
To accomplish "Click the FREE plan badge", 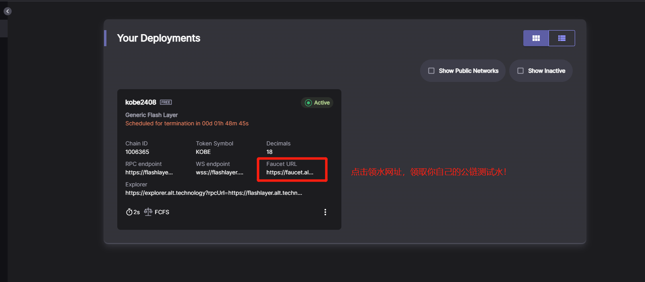I will 166,102.
